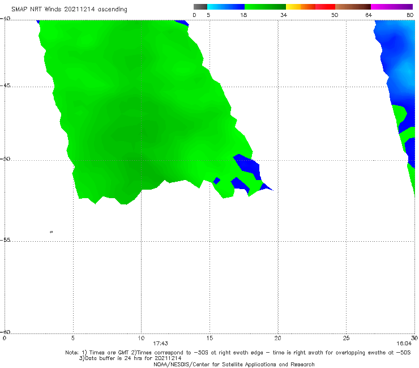Click the color bar label '80'
This screenshot has width=419, height=368.
[410, 15]
